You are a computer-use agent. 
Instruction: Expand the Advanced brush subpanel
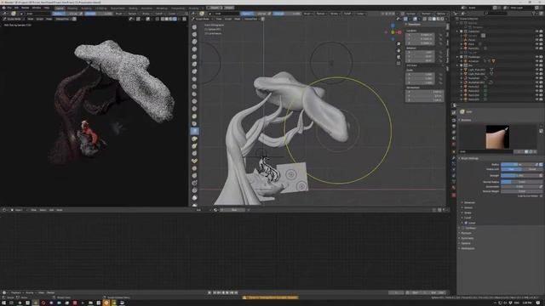click(469, 202)
